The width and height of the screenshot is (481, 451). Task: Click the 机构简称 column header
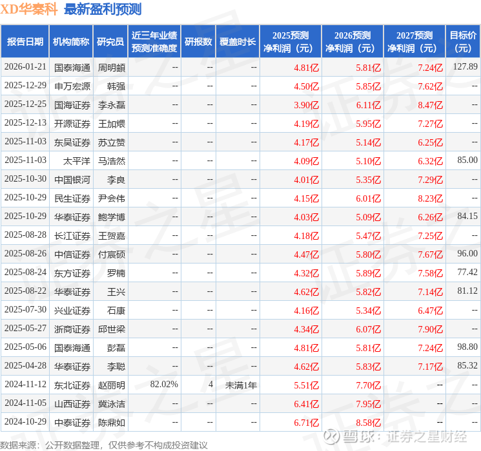[x=71, y=41]
